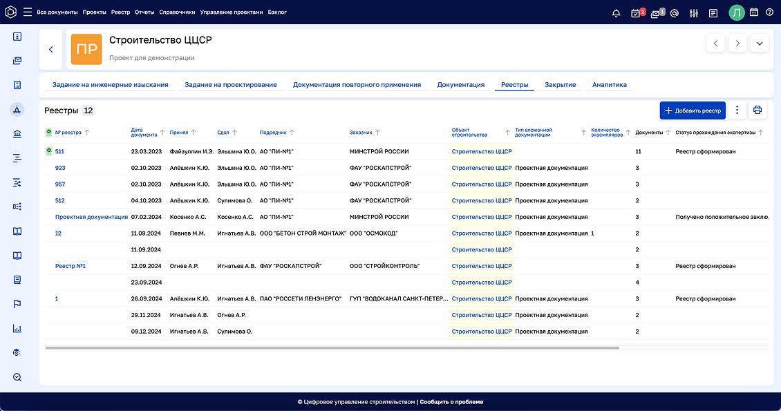Click the horizontal table scrollbar
The width and height of the screenshot is (781, 411).
click(332, 347)
